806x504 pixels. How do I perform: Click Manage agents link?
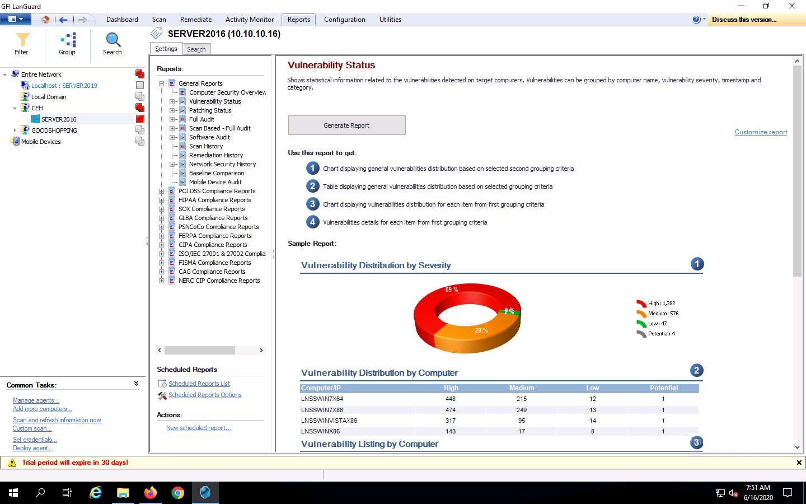[x=36, y=400]
